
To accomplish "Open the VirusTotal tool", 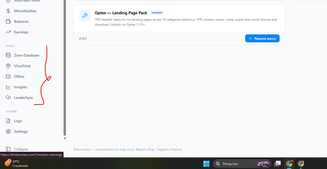I will click(x=22, y=66).
